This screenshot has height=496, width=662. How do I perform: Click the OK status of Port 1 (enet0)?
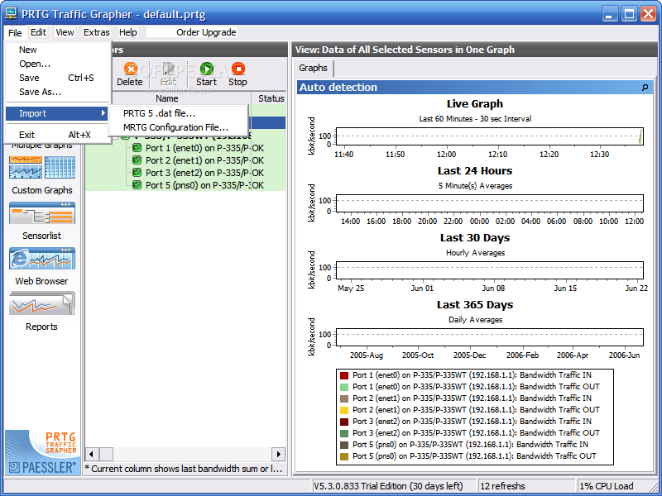[258, 148]
